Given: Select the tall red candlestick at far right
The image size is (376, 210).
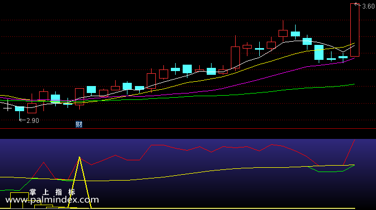Looking at the screenshot, I should pyautogui.click(x=355, y=30).
